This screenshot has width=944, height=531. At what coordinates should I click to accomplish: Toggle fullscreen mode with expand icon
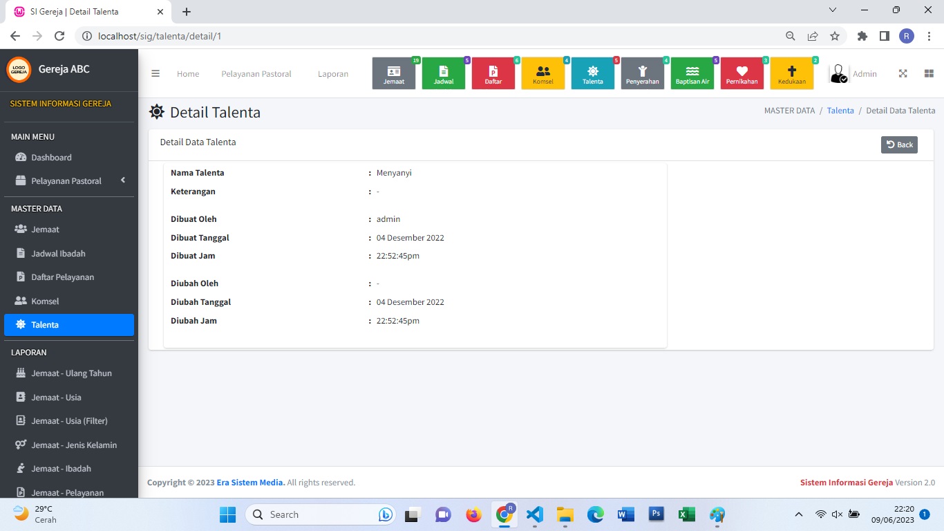tap(903, 74)
